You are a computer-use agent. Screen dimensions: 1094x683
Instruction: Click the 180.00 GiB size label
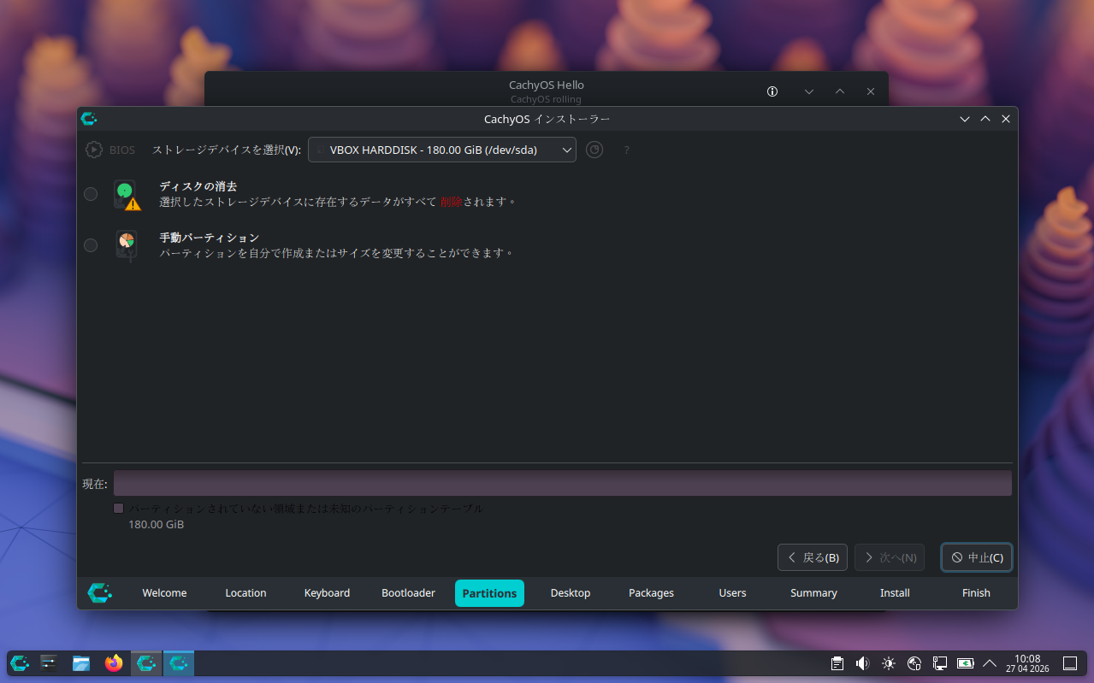(157, 524)
